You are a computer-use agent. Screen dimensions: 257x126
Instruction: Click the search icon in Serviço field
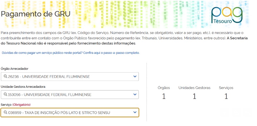click(x=5, y=112)
